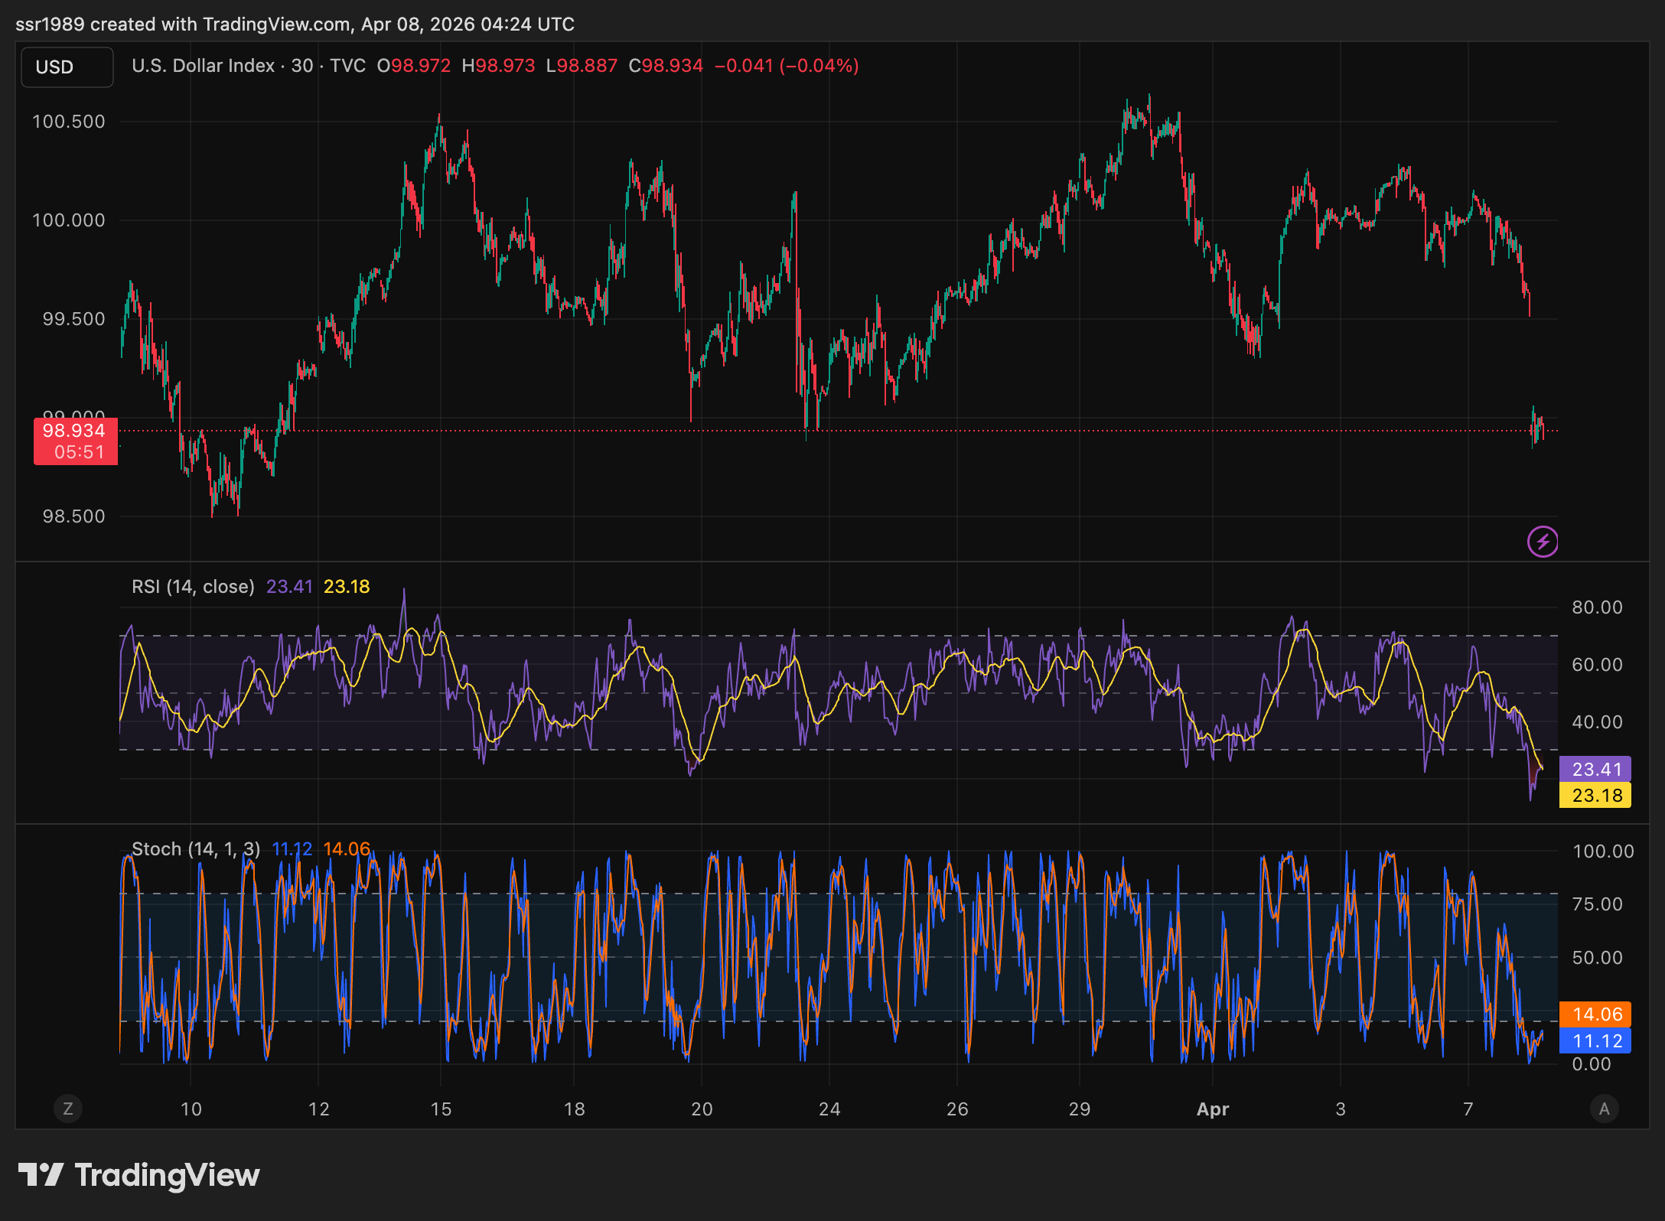Click the TradingView wordmark text
The image size is (1665, 1221).
(x=167, y=1175)
